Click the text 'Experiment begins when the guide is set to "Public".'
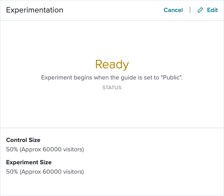Viewport: 224px width, 196px height. coord(112,78)
